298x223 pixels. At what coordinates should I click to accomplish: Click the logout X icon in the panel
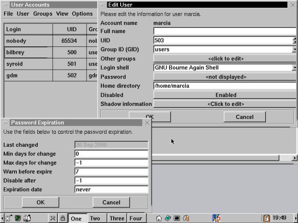53,218
